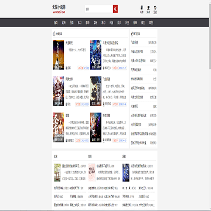Open the first title in the right sidebar list

point(134,42)
